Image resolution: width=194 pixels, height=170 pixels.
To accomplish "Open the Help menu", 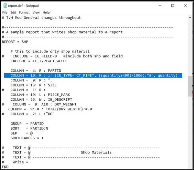I will 46,12.
